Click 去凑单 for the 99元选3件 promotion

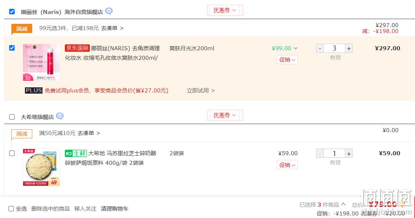pos(112,28)
